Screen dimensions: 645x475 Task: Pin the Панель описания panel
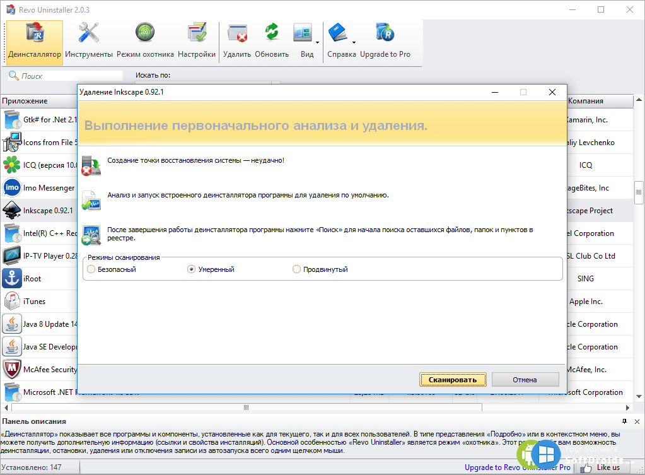click(x=624, y=421)
